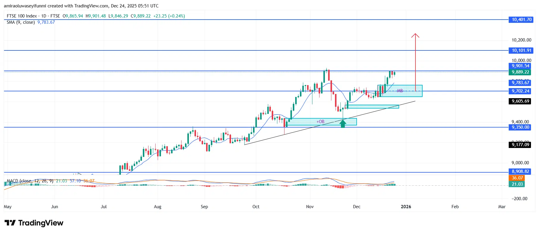This screenshot has height=234, width=539.
Task: Select the green up arrow marker
Action: (x=343, y=123)
